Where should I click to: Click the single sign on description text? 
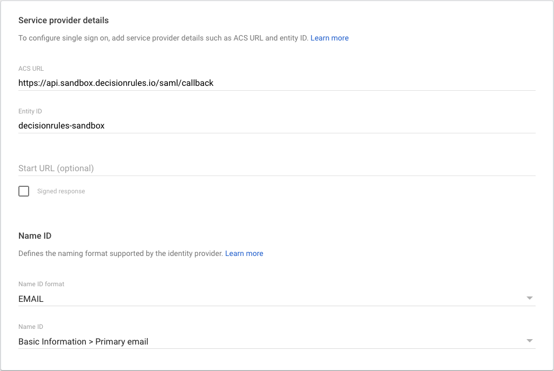[163, 38]
